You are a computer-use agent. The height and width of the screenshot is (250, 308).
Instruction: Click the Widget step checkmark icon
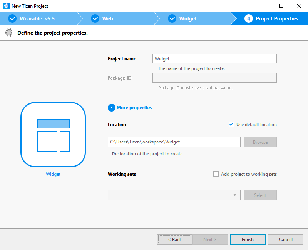point(172,18)
